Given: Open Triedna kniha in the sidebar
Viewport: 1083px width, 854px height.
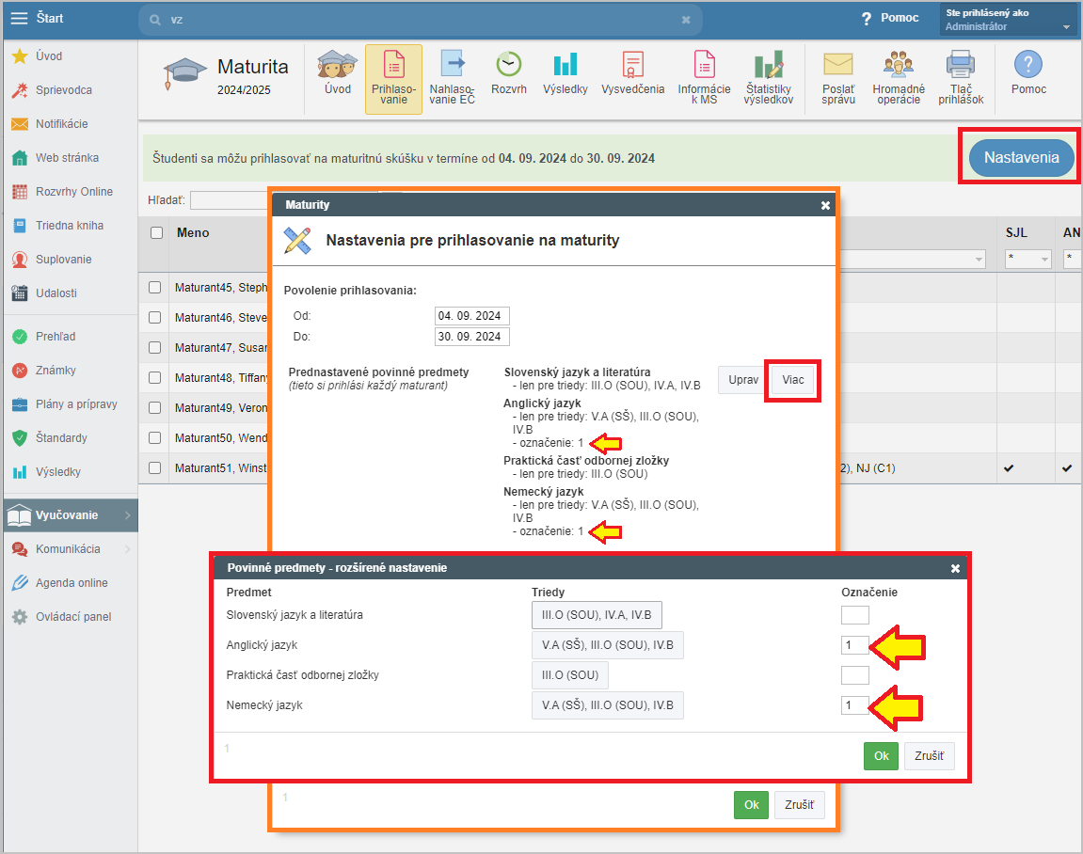Looking at the screenshot, I should point(70,226).
